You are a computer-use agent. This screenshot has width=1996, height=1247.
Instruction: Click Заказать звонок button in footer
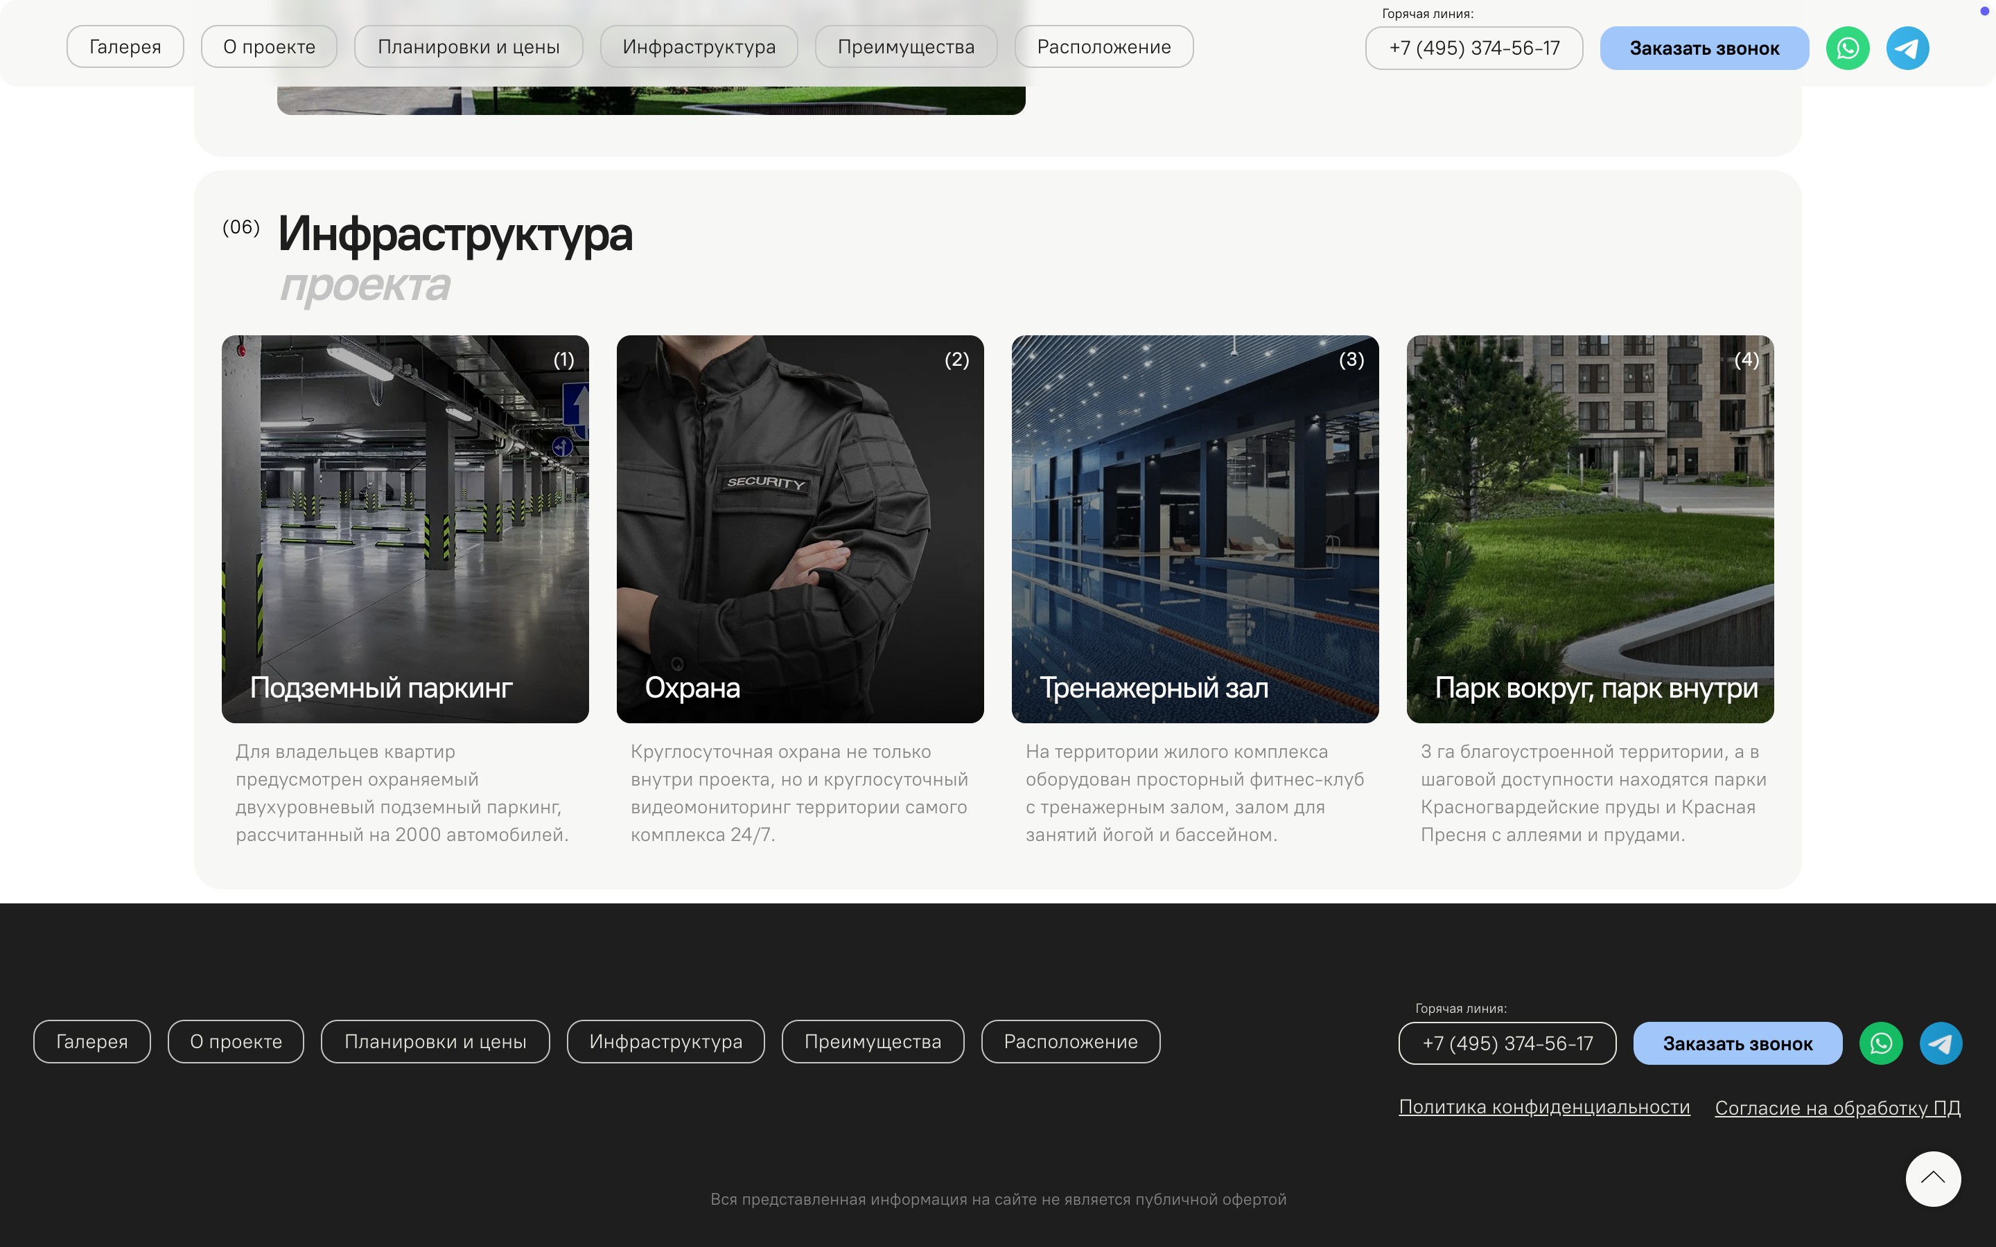pos(1737,1043)
